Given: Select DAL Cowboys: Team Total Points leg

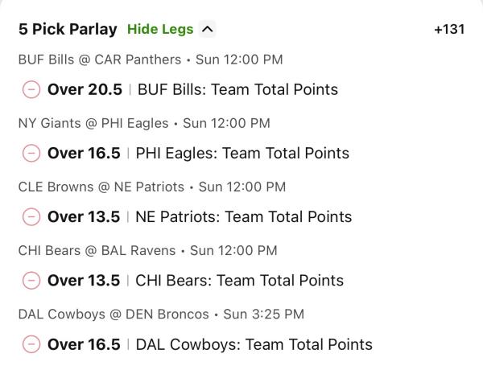Looking at the screenshot, I should pyautogui.click(x=254, y=344).
